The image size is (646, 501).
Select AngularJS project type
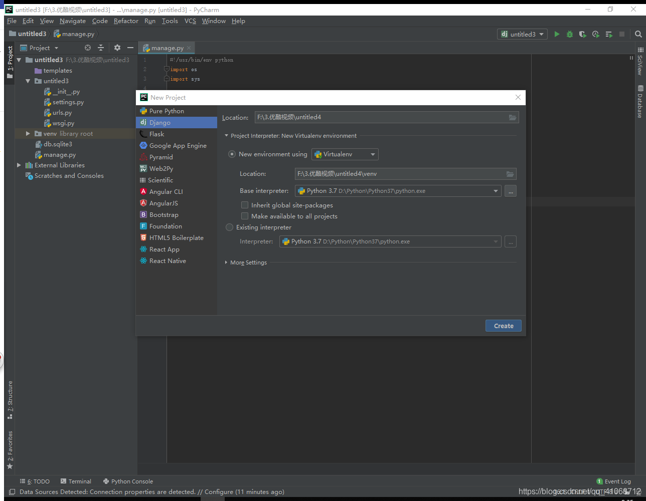(177, 203)
